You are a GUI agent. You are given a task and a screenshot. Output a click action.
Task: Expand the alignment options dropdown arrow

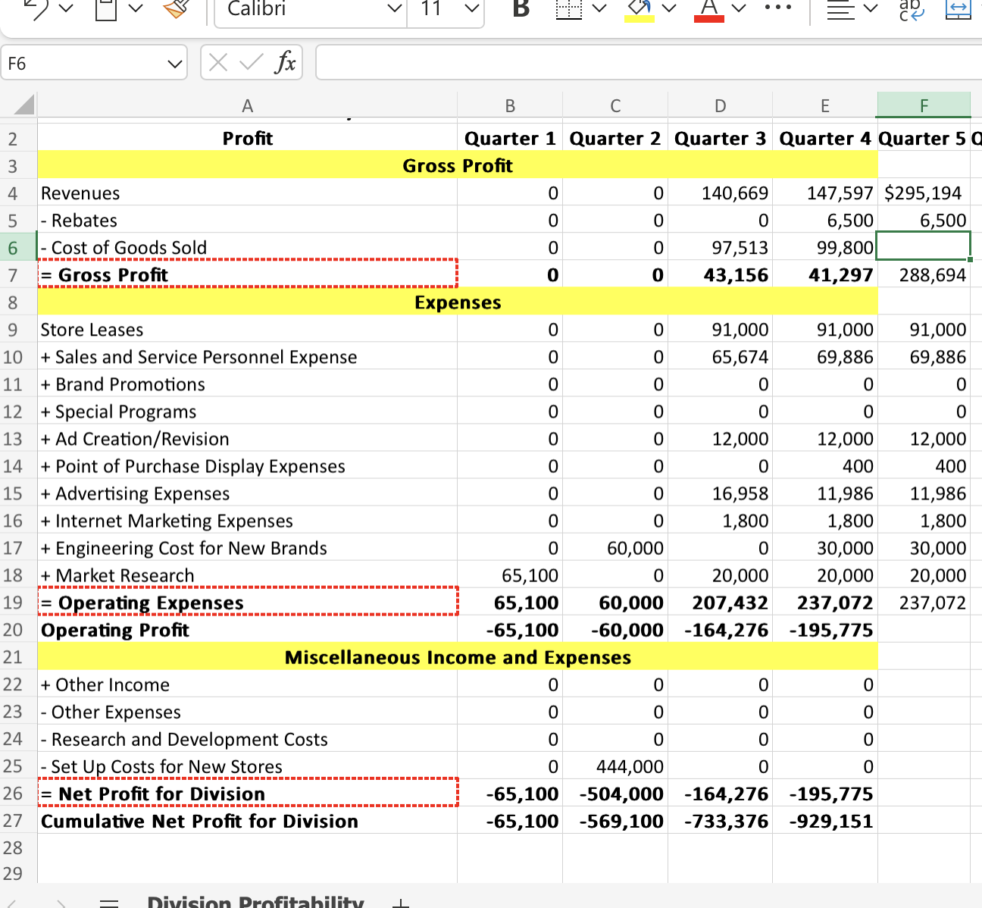click(x=871, y=9)
